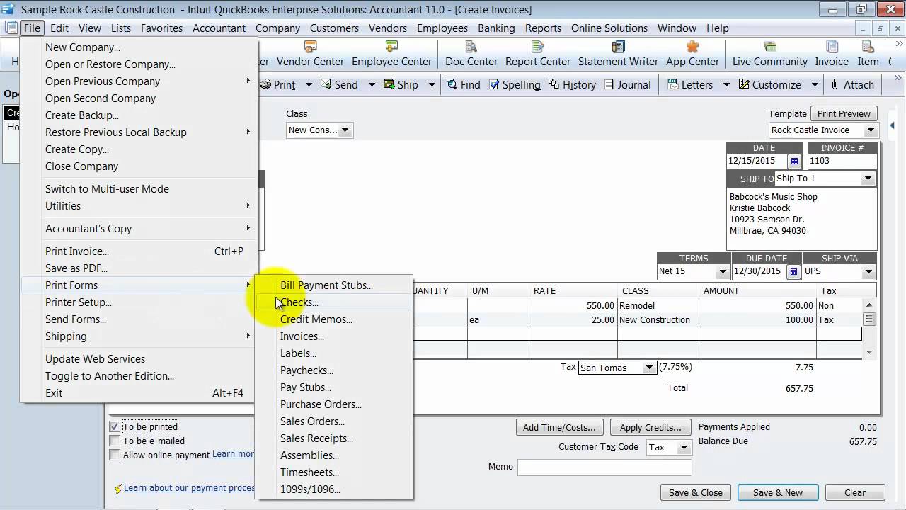Viewport: 906px width, 510px height.
Task: Run the Spelling check tool
Action: pos(514,84)
